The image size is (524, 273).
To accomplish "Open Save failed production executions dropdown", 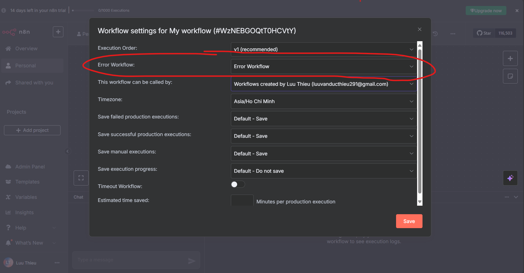I will (324, 119).
